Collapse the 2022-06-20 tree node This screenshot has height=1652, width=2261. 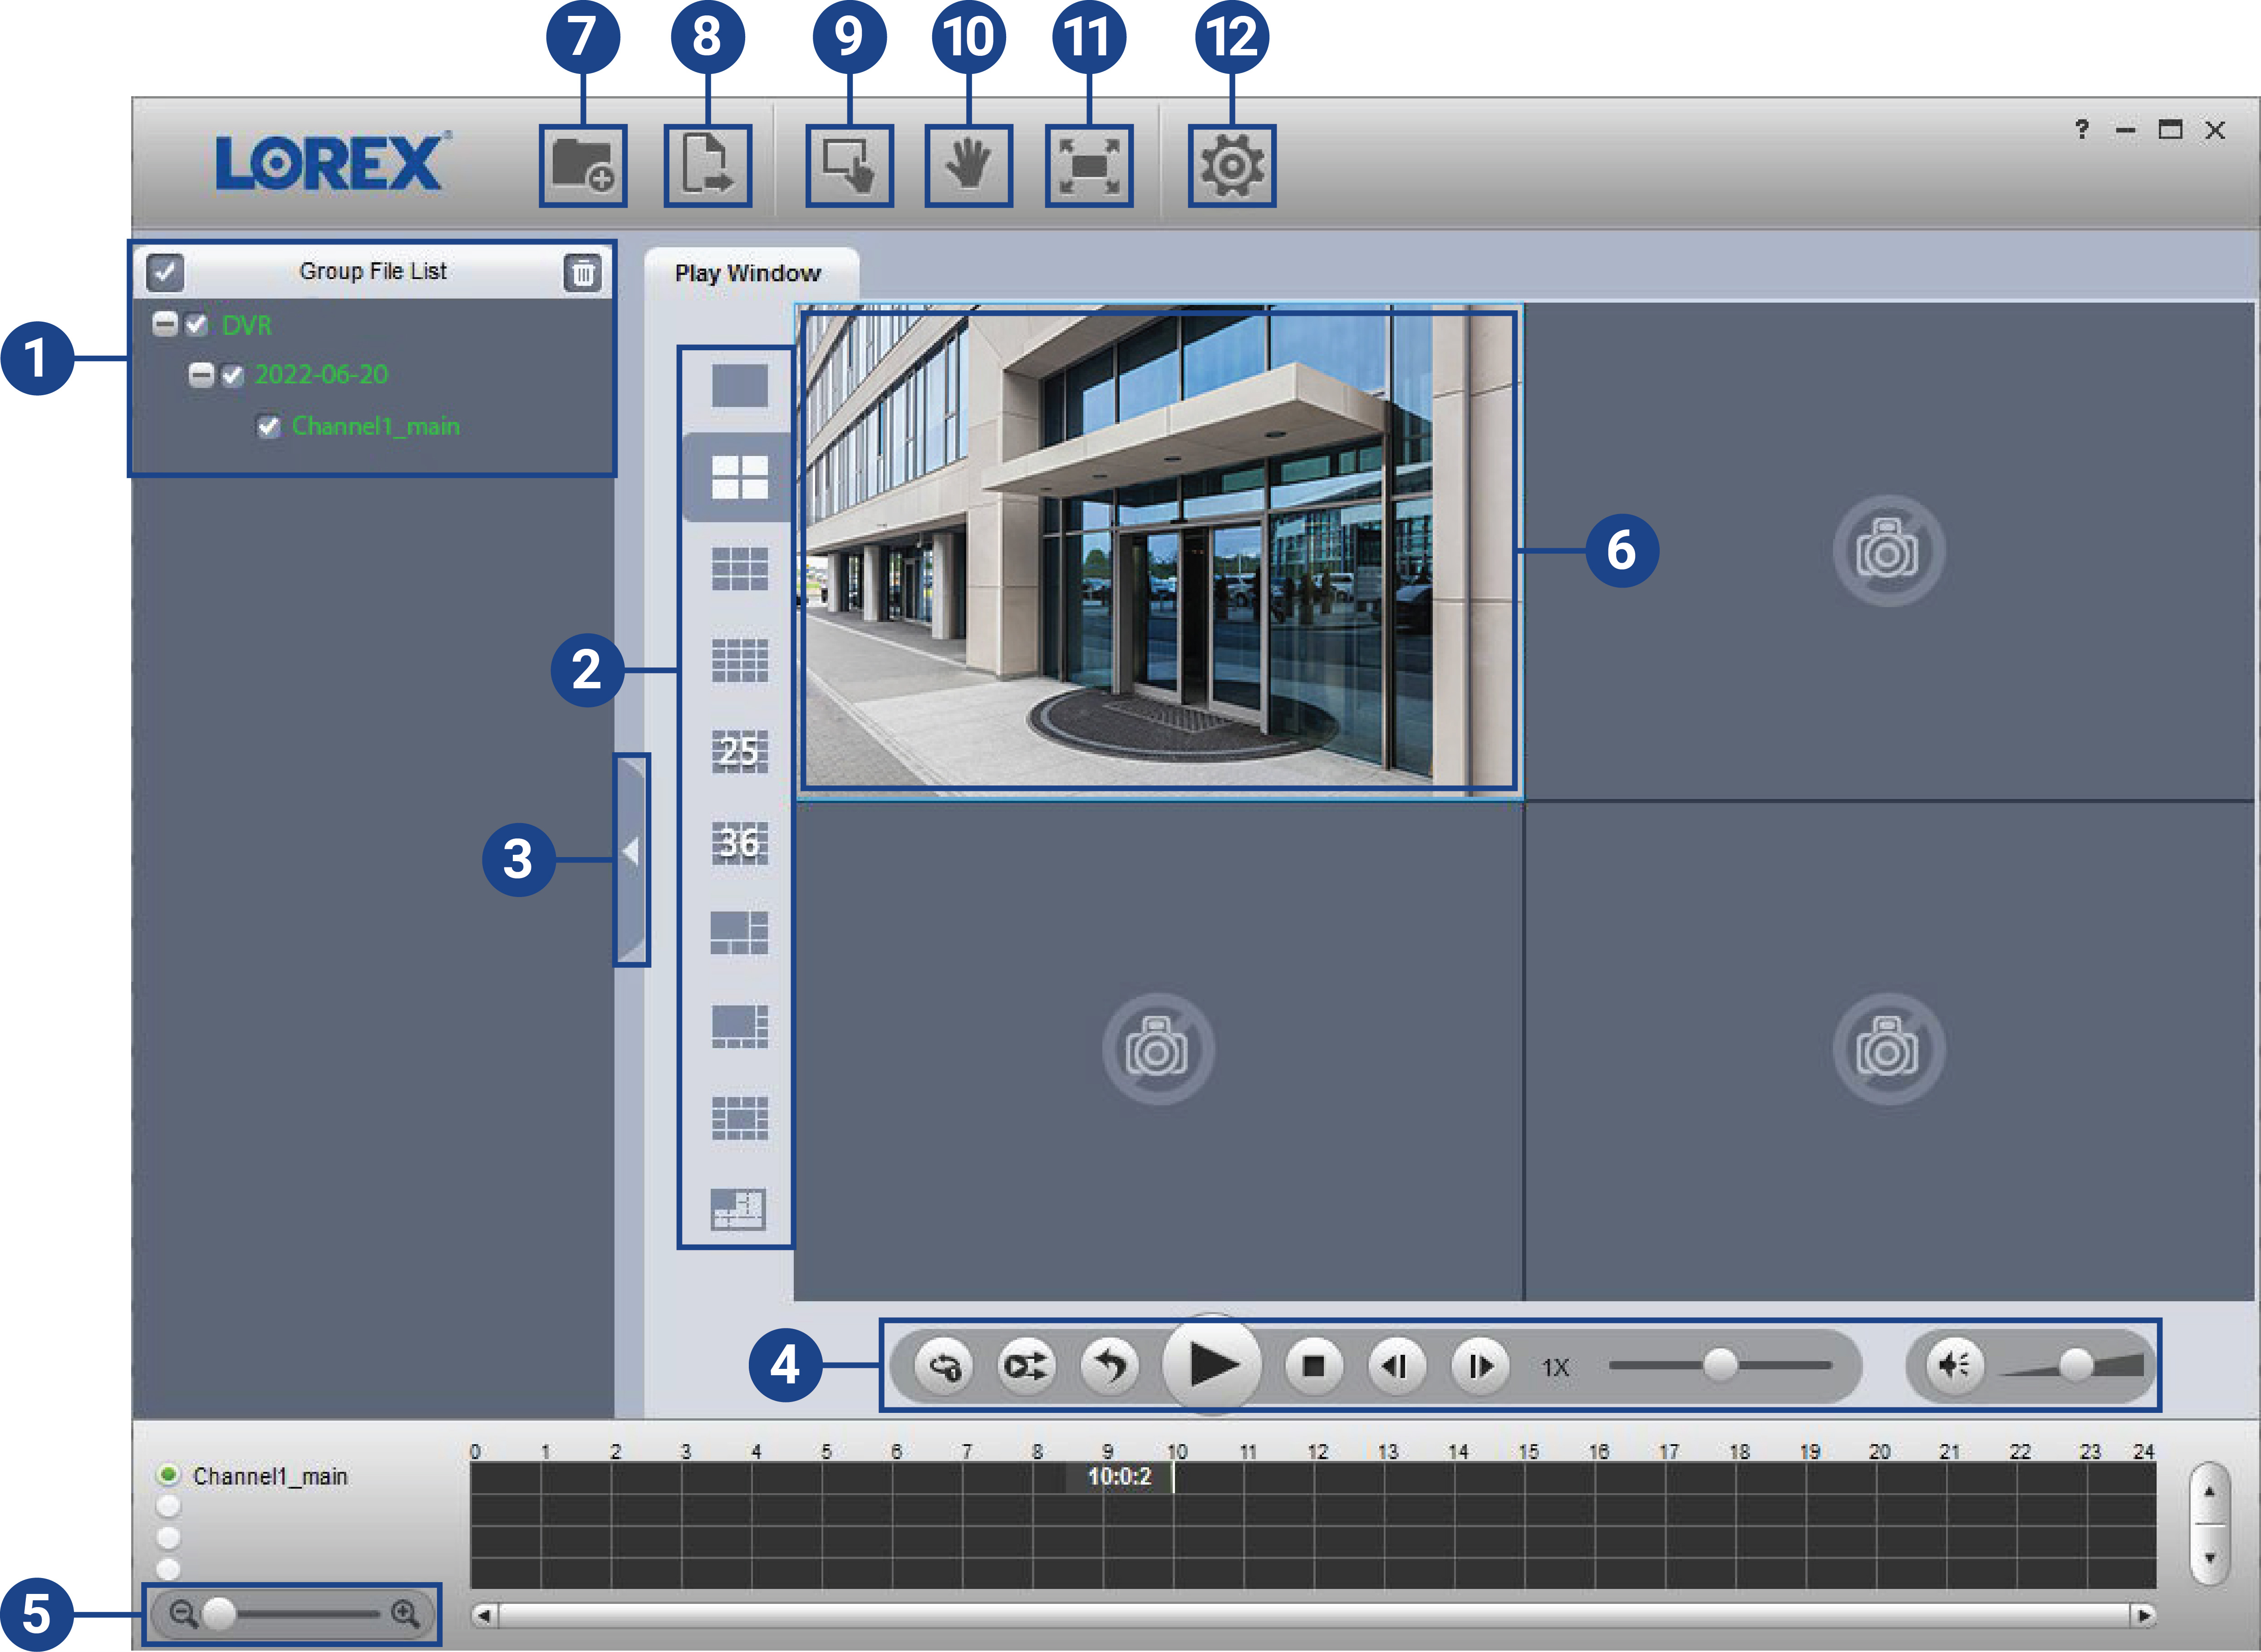(x=201, y=375)
